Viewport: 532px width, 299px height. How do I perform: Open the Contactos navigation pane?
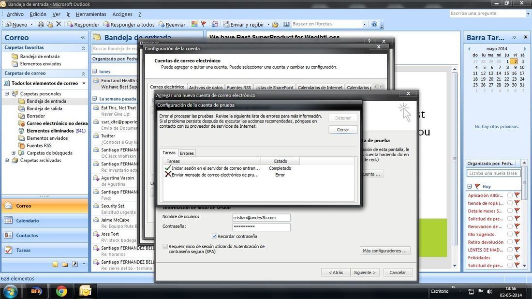(45, 236)
